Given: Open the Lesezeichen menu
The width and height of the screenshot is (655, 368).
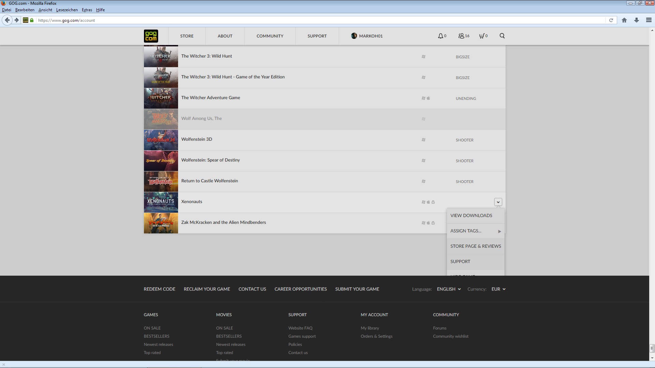Looking at the screenshot, I should point(67,10).
